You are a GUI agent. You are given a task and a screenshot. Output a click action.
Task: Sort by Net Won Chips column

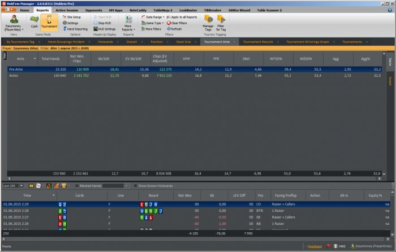point(77,59)
